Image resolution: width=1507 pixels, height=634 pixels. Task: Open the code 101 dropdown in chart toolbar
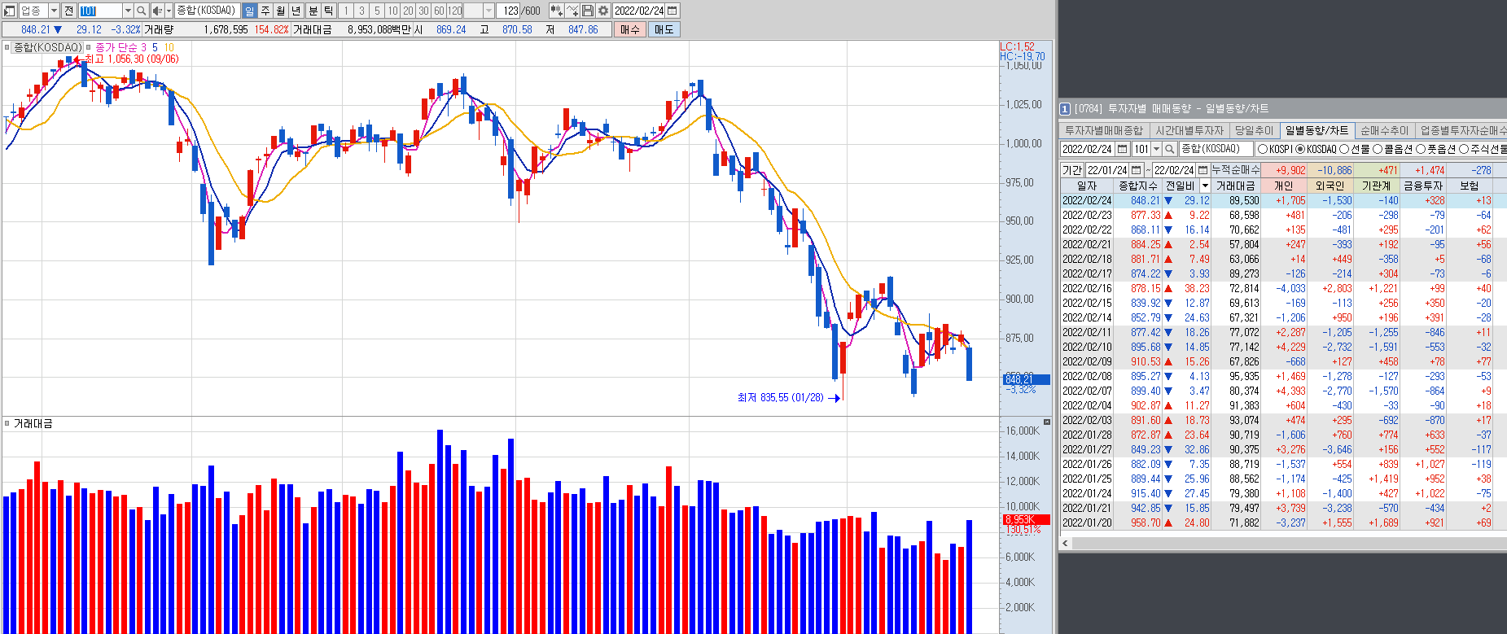[128, 11]
